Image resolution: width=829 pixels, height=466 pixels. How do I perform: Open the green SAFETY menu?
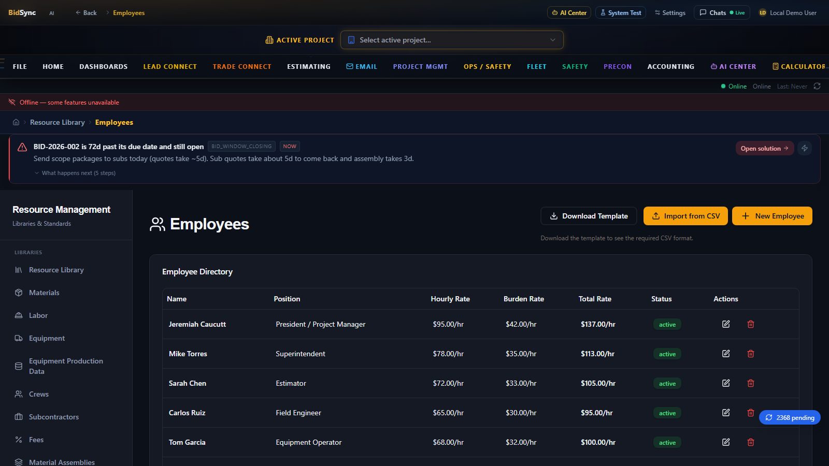[x=575, y=66]
